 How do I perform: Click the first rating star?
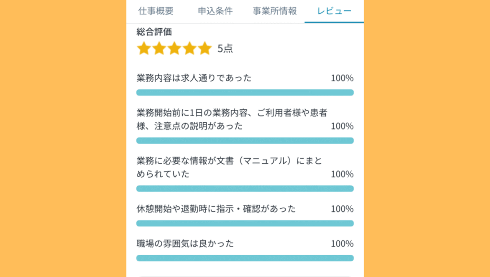point(144,48)
